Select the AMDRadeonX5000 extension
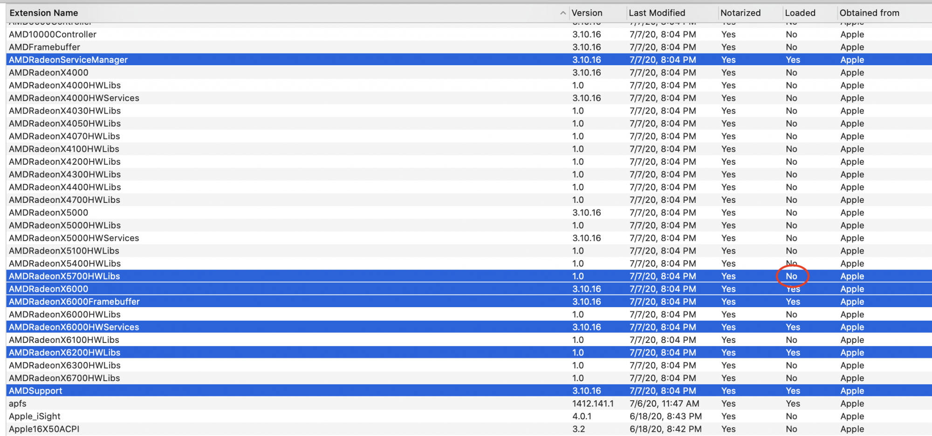 pyautogui.click(x=469, y=213)
